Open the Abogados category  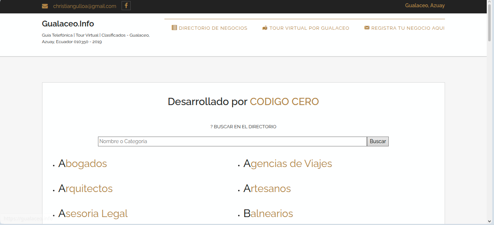82,163
